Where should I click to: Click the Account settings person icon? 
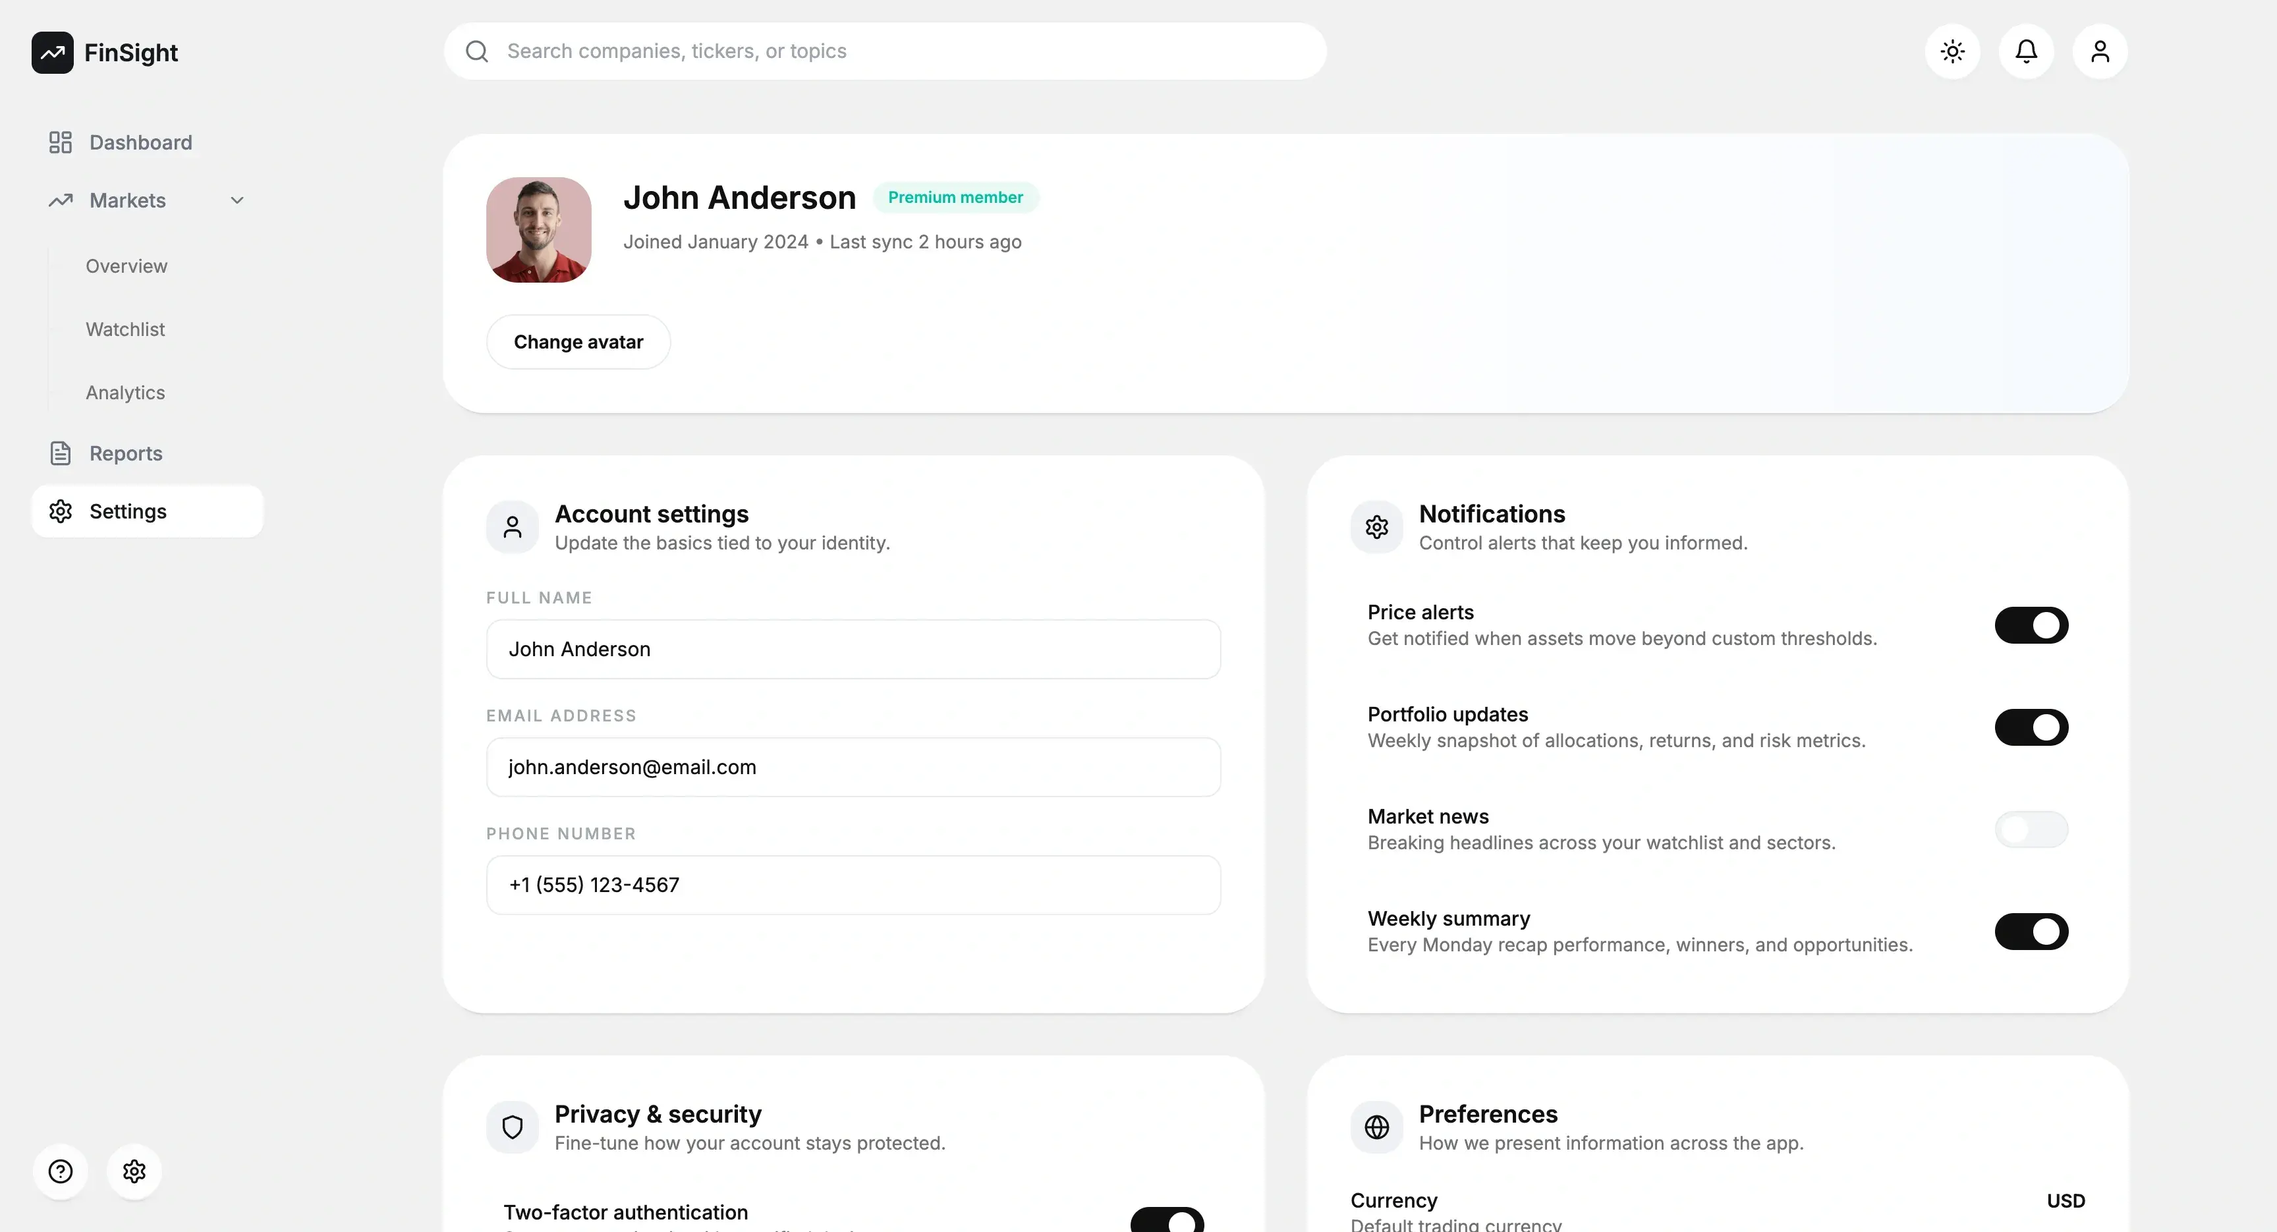[512, 526]
